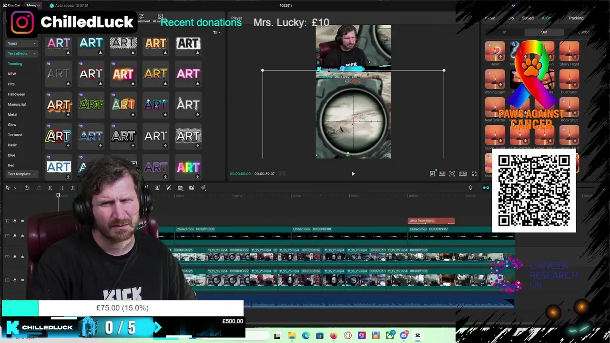Download the Waning Light animation

(501, 85)
